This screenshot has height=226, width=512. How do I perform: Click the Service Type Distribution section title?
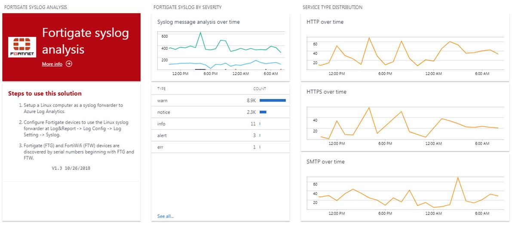click(x=332, y=7)
